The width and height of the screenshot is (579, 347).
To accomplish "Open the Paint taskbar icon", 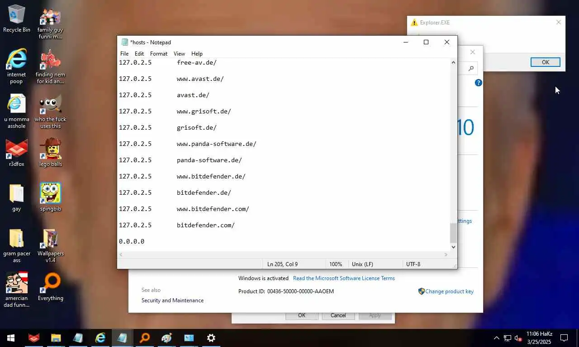I will click(x=166, y=338).
